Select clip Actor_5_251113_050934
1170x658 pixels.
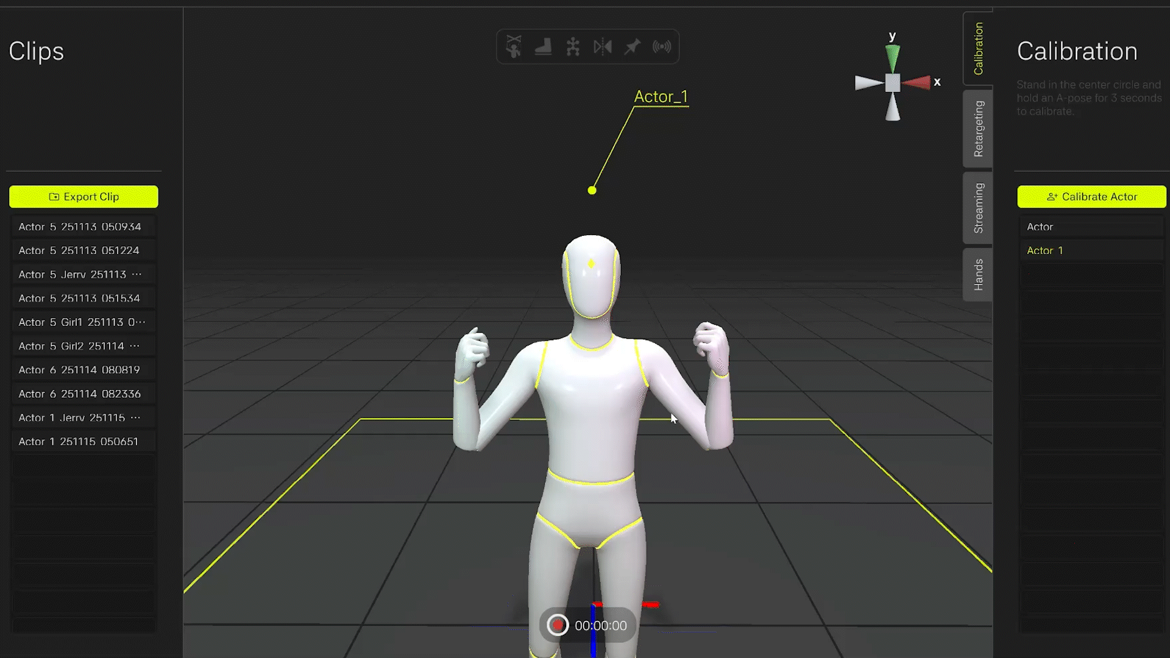[80, 227]
